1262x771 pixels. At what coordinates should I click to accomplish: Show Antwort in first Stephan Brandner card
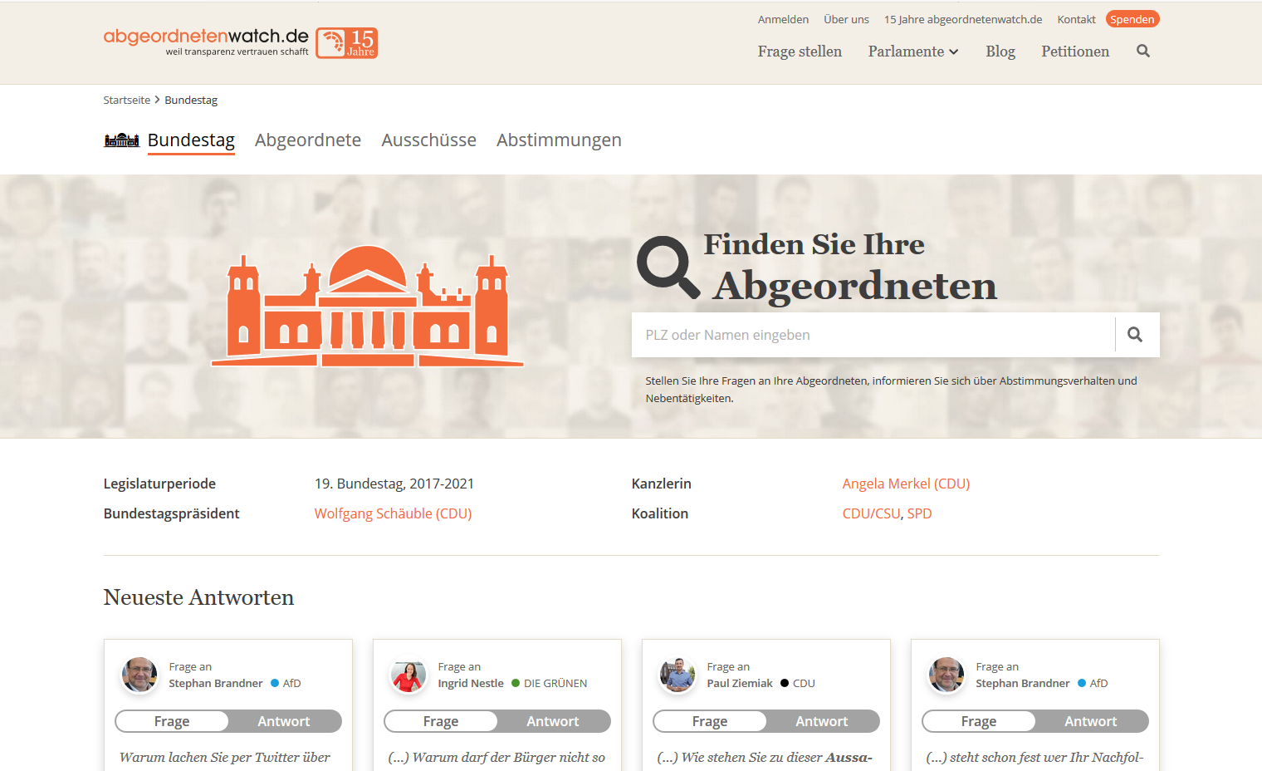pyautogui.click(x=284, y=721)
